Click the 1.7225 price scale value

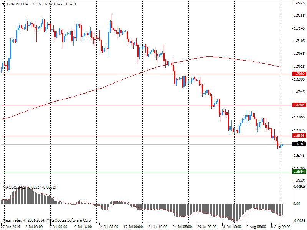pos(299,3)
